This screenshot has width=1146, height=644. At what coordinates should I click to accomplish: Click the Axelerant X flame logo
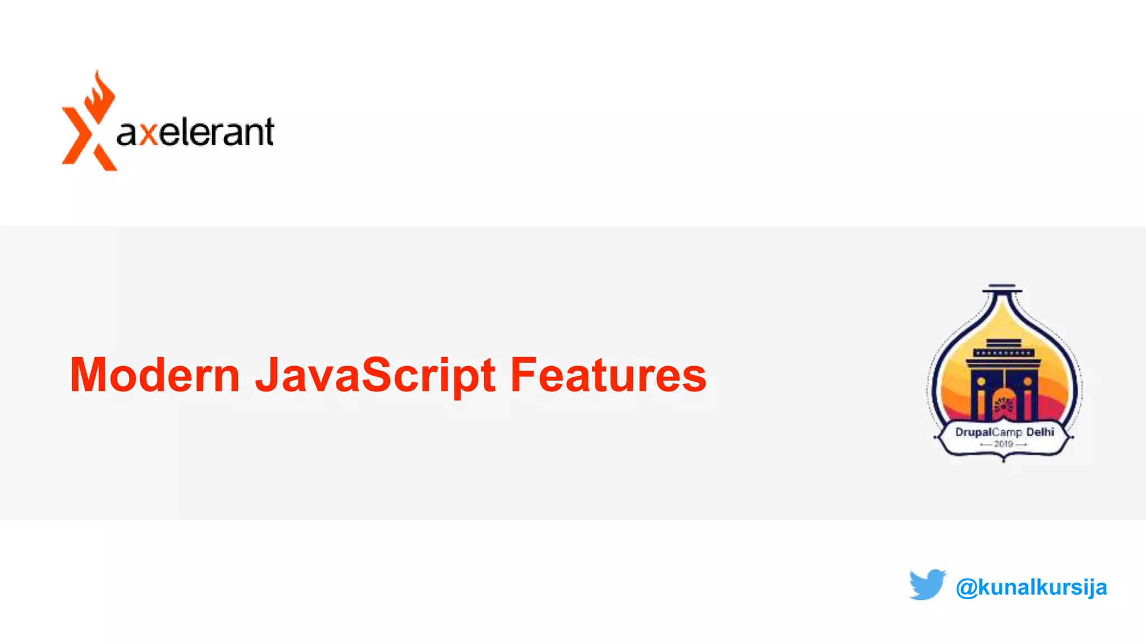pyautogui.click(x=90, y=123)
